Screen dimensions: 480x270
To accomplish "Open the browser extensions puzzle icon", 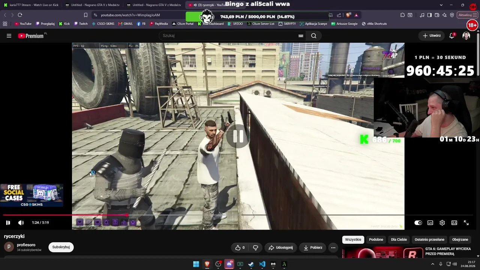I will (x=402, y=15).
